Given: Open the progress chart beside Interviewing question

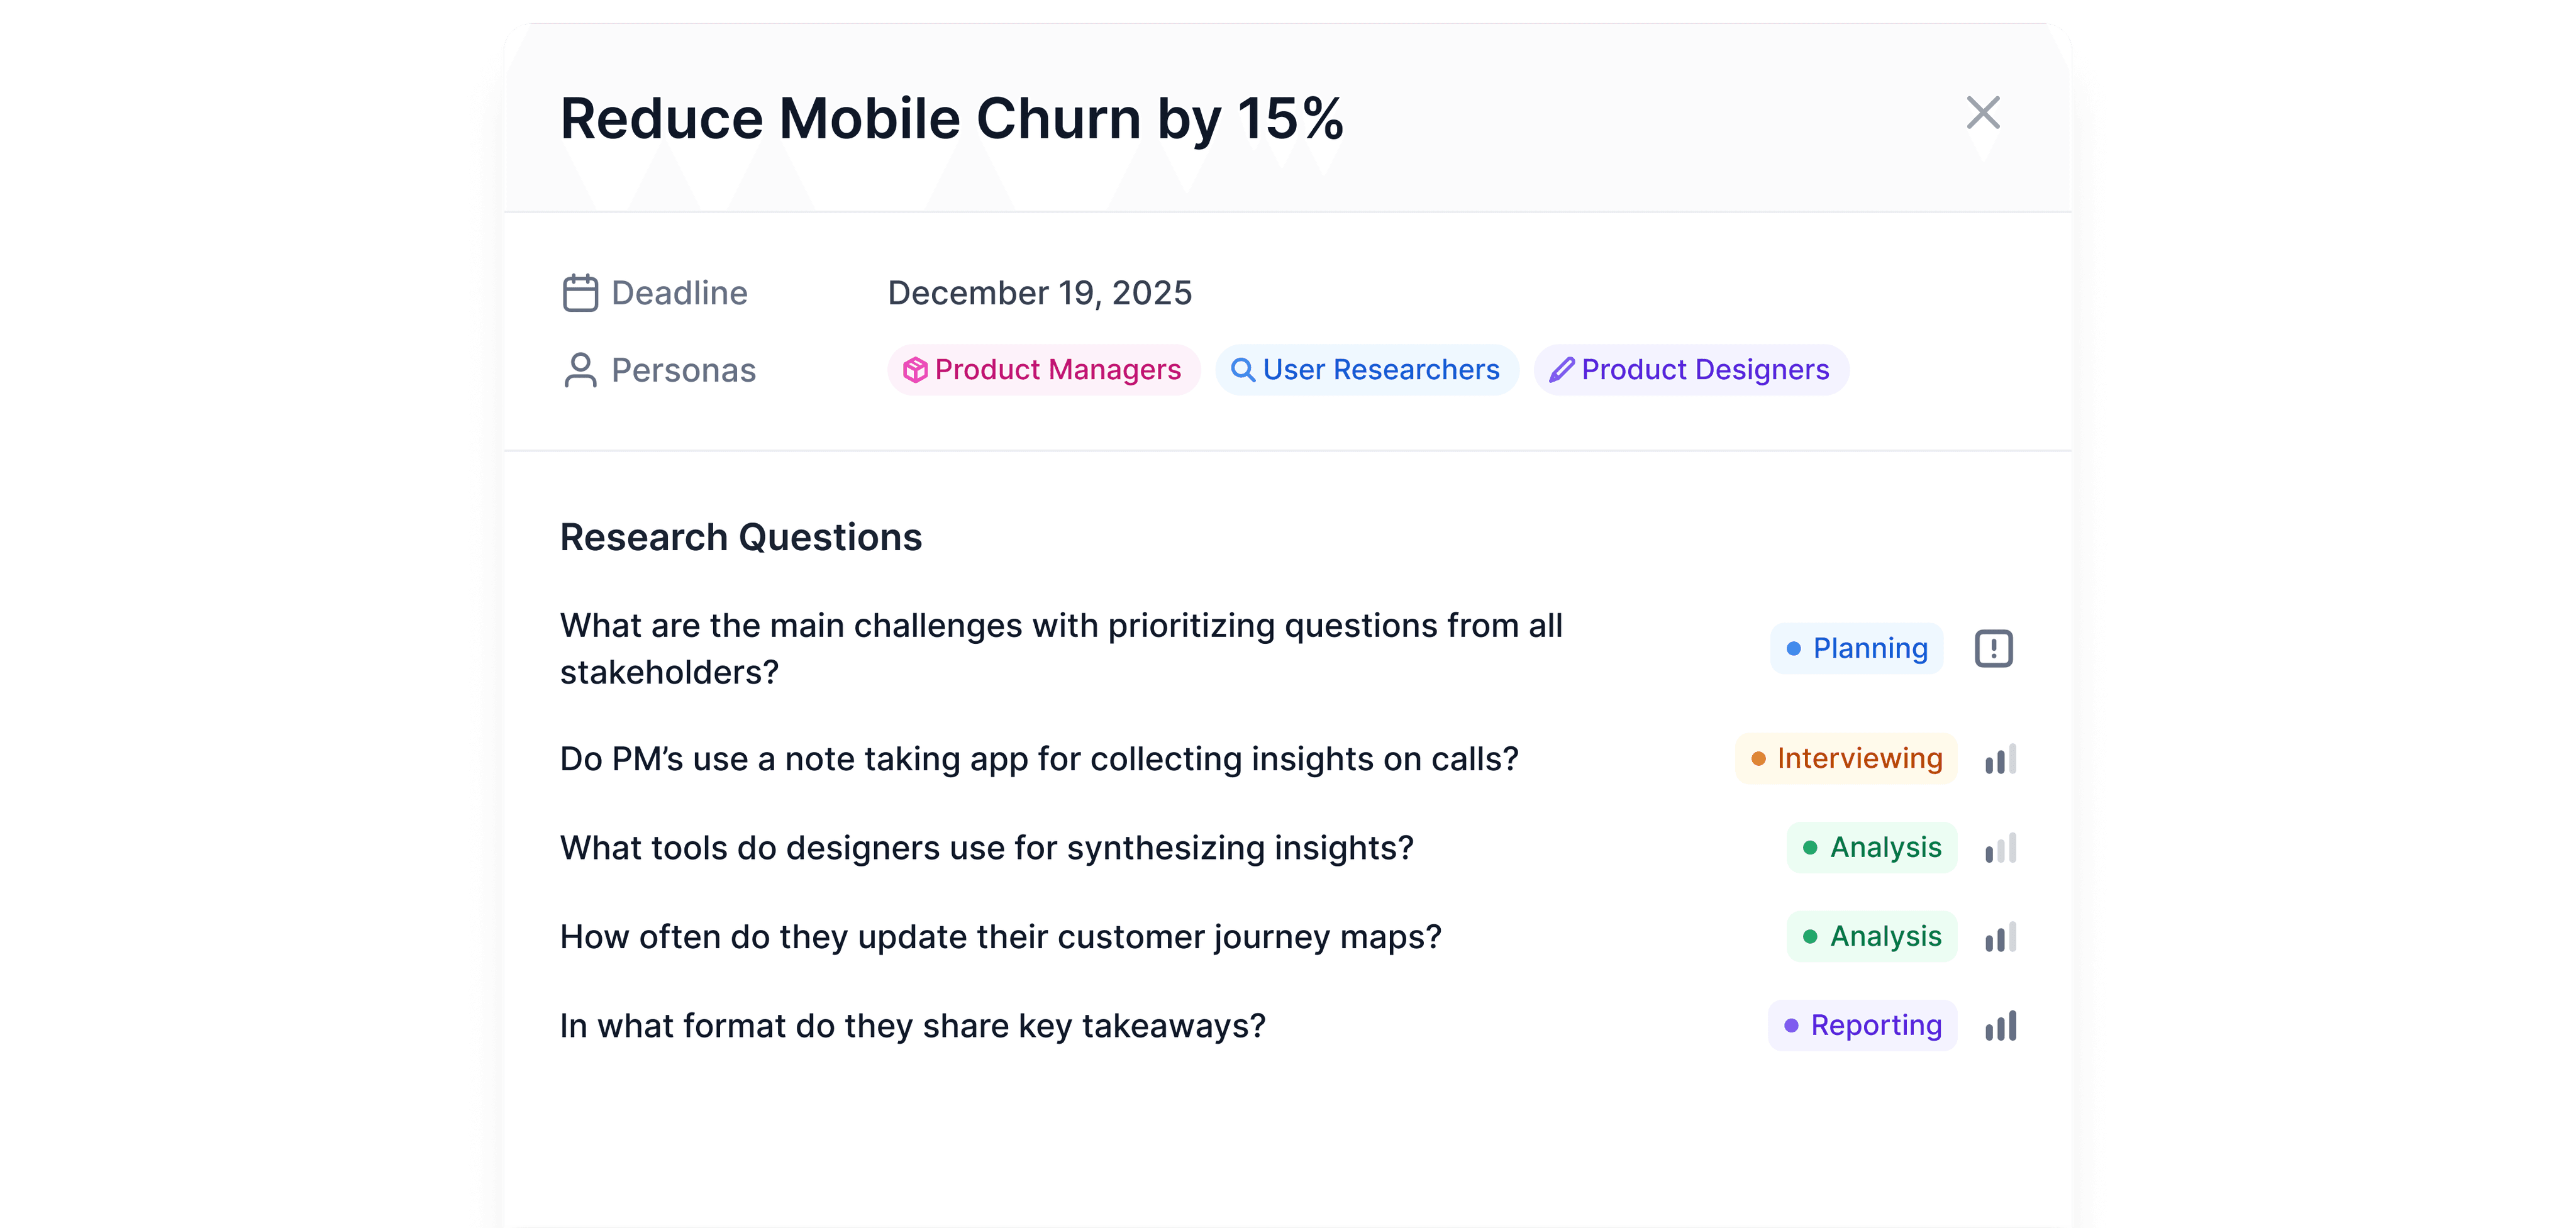Looking at the screenshot, I should pos(2000,759).
